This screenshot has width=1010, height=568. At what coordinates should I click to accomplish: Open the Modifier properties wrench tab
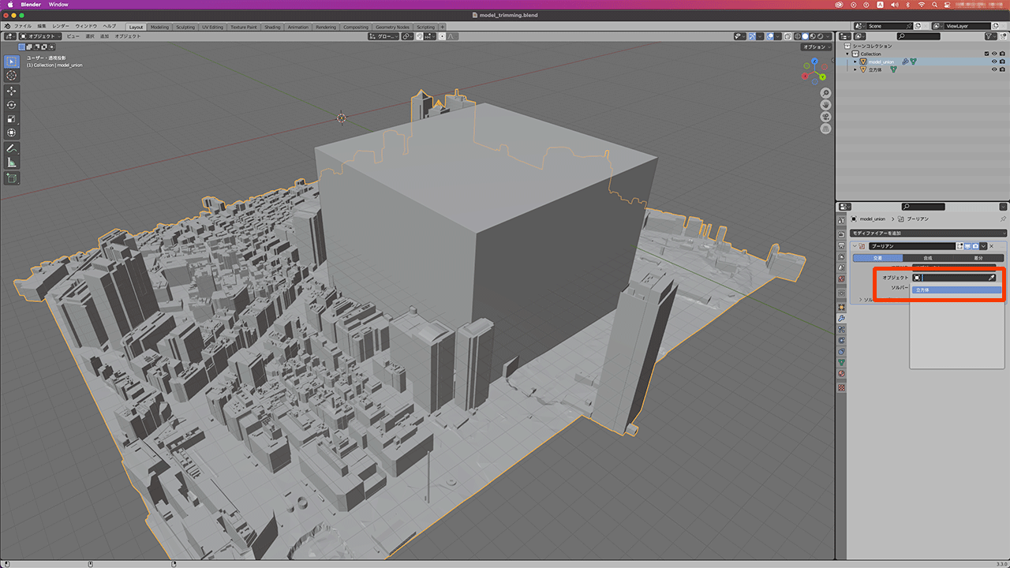[x=841, y=317]
